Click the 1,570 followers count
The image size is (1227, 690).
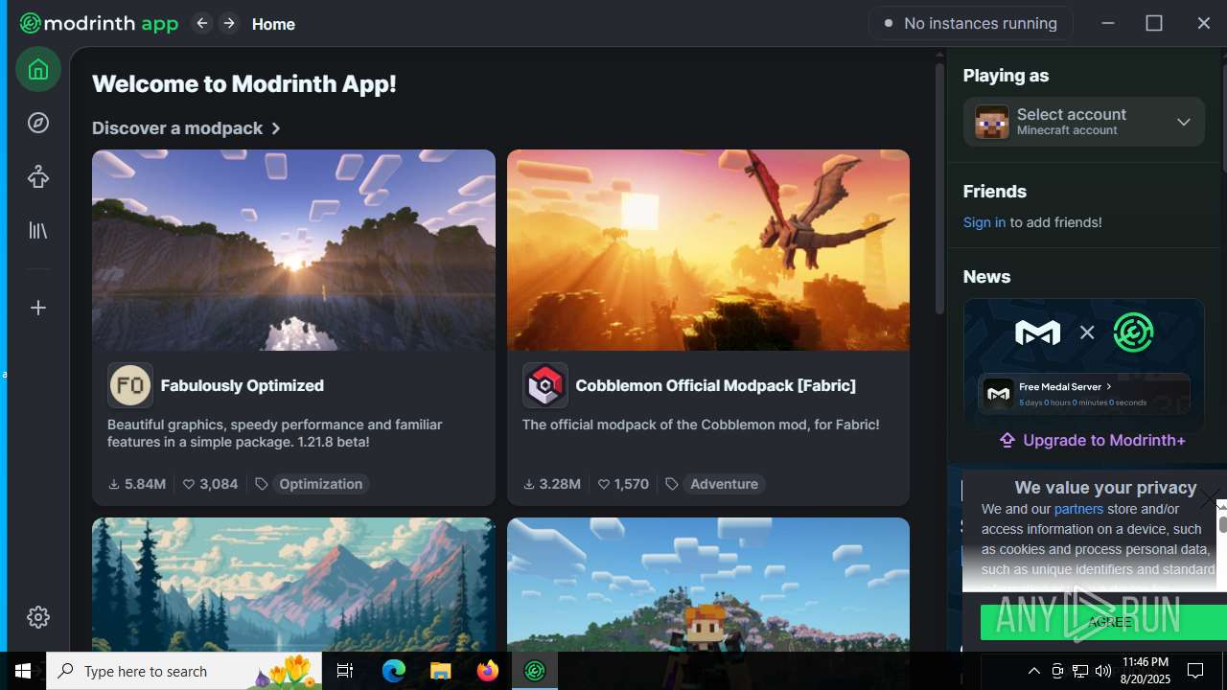tap(623, 484)
